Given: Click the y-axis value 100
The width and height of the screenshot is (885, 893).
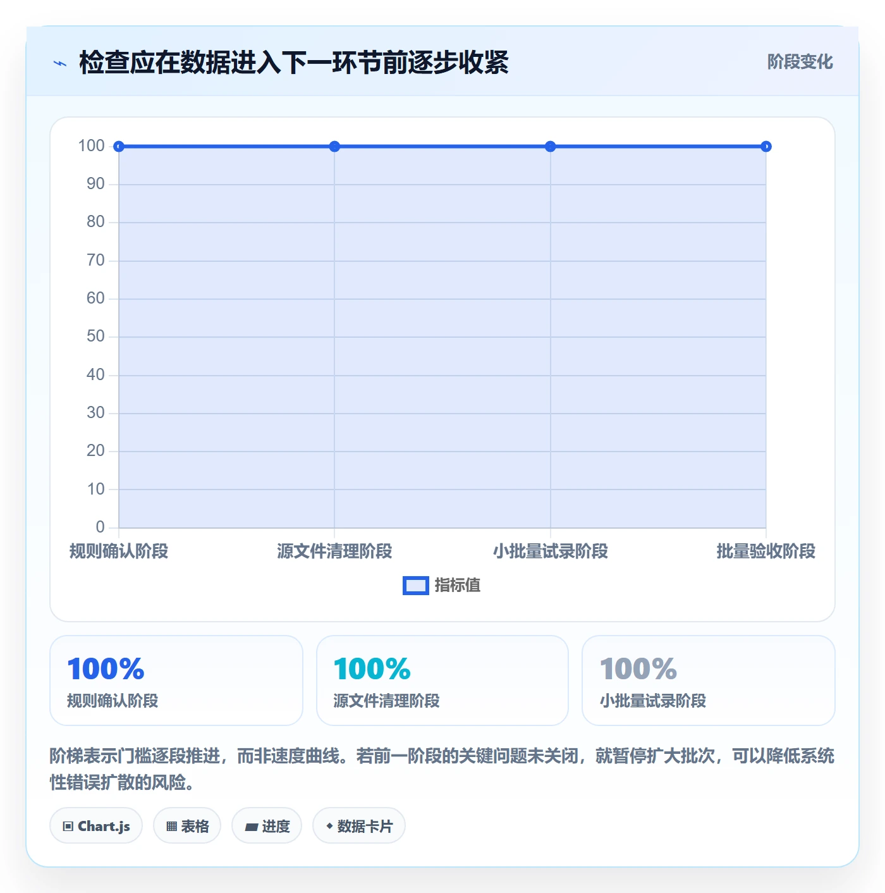Looking at the screenshot, I should [x=91, y=146].
